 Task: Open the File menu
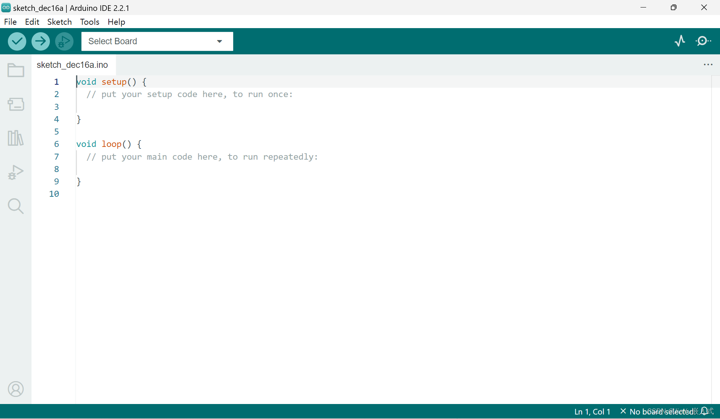10,22
